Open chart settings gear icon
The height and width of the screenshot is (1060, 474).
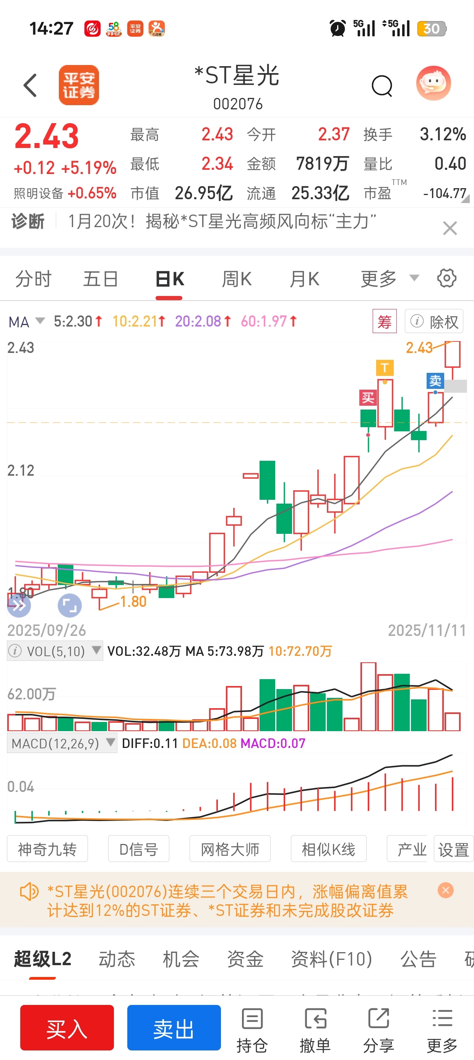click(x=446, y=279)
